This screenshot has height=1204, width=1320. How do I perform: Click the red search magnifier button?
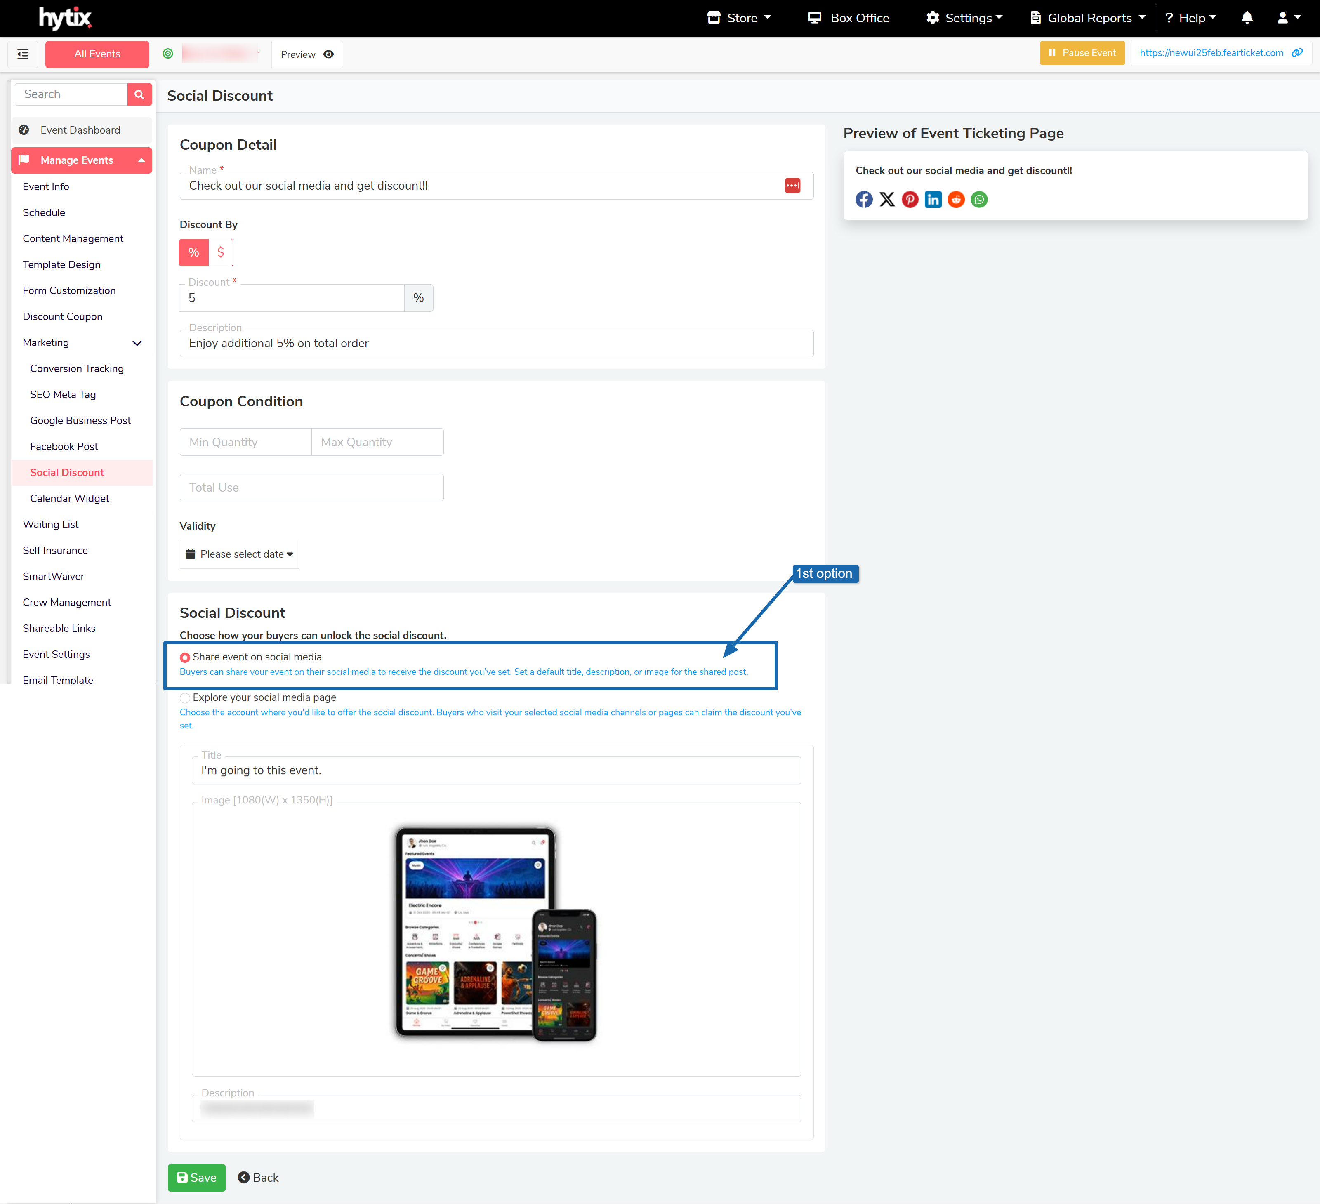pyautogui.click(x=139, y=94)
